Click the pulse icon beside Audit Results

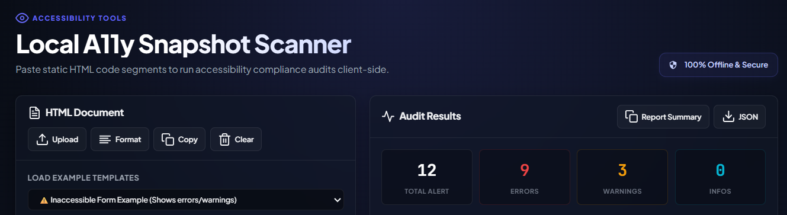[388, 116]
